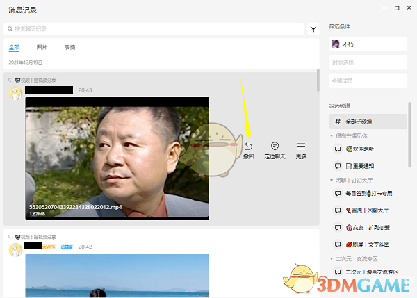Click the hash icon beside 全部子频道
The image size is (417, 298).
click(x=338, y=122)
